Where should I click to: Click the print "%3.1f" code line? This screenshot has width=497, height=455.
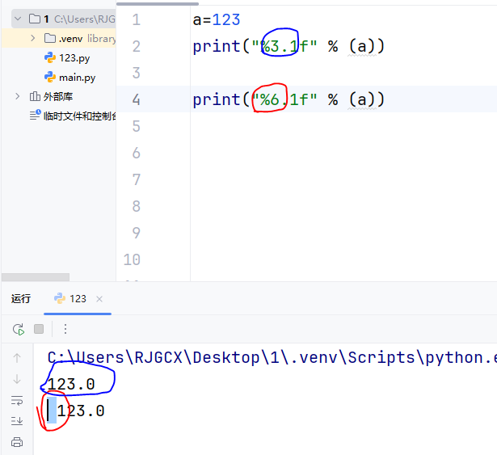(289, 46)
